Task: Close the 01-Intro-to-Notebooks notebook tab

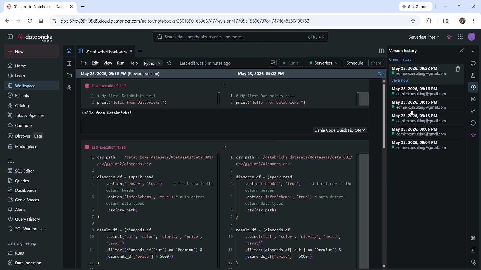Action: coord(131,51)
